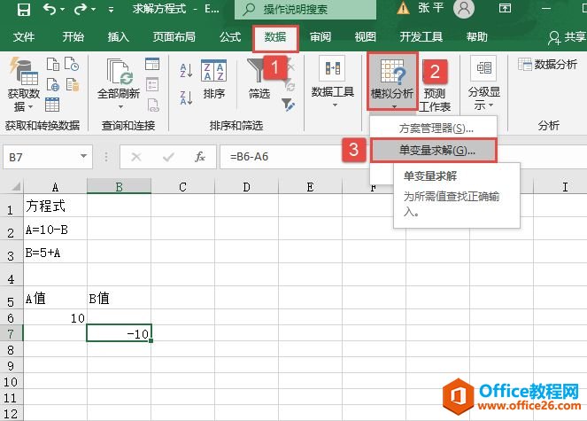Viewport: 587px width, 421px height.
Task: Click the From Text/CSV import icon
Action: coord(53,64)
